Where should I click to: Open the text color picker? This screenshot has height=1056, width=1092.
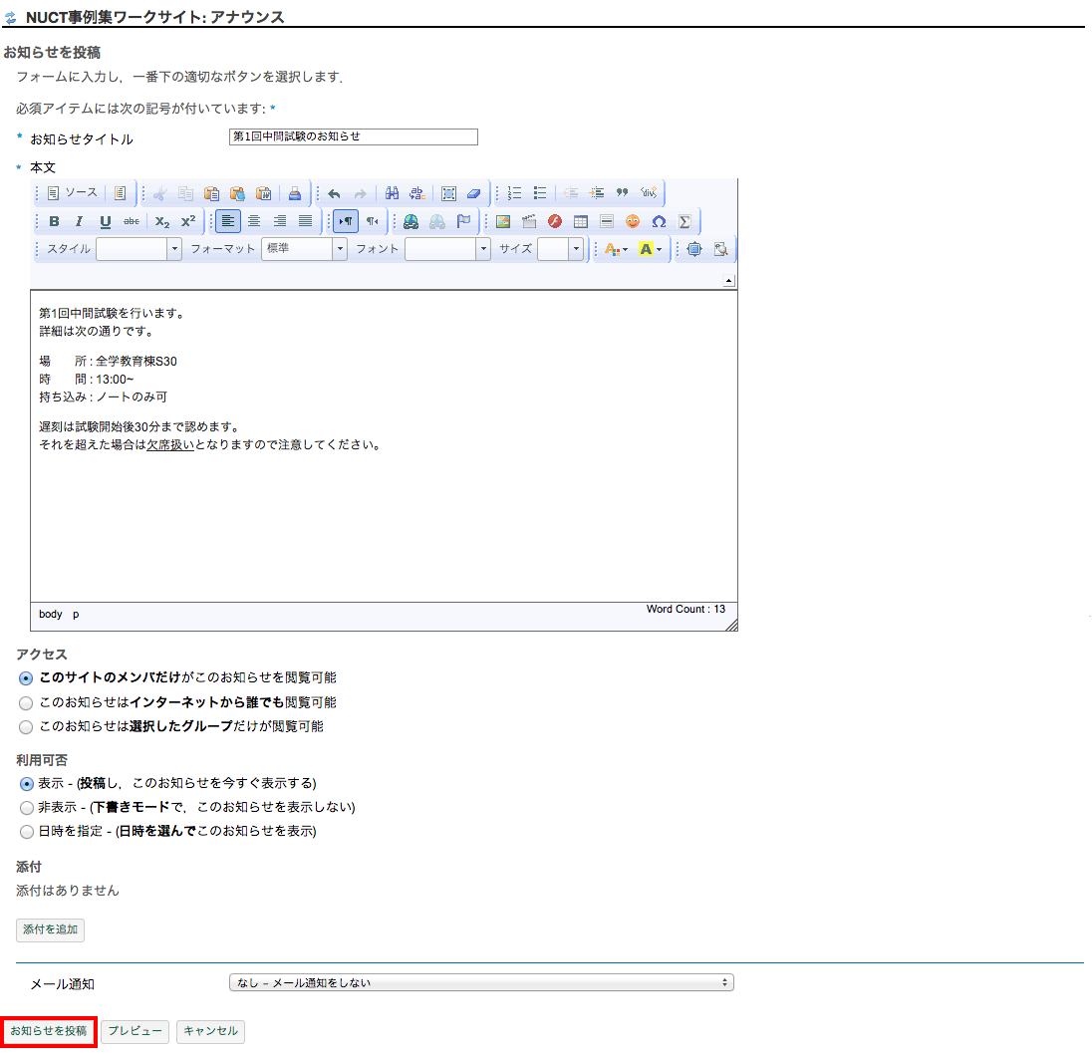(616, 249)
